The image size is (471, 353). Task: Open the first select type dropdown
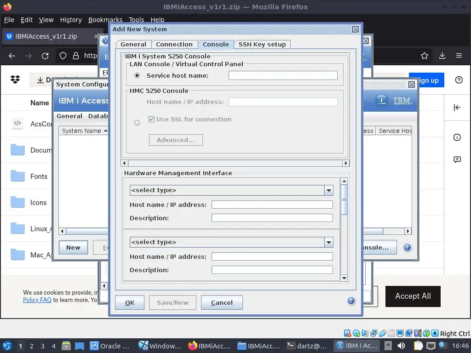[329, 190]
